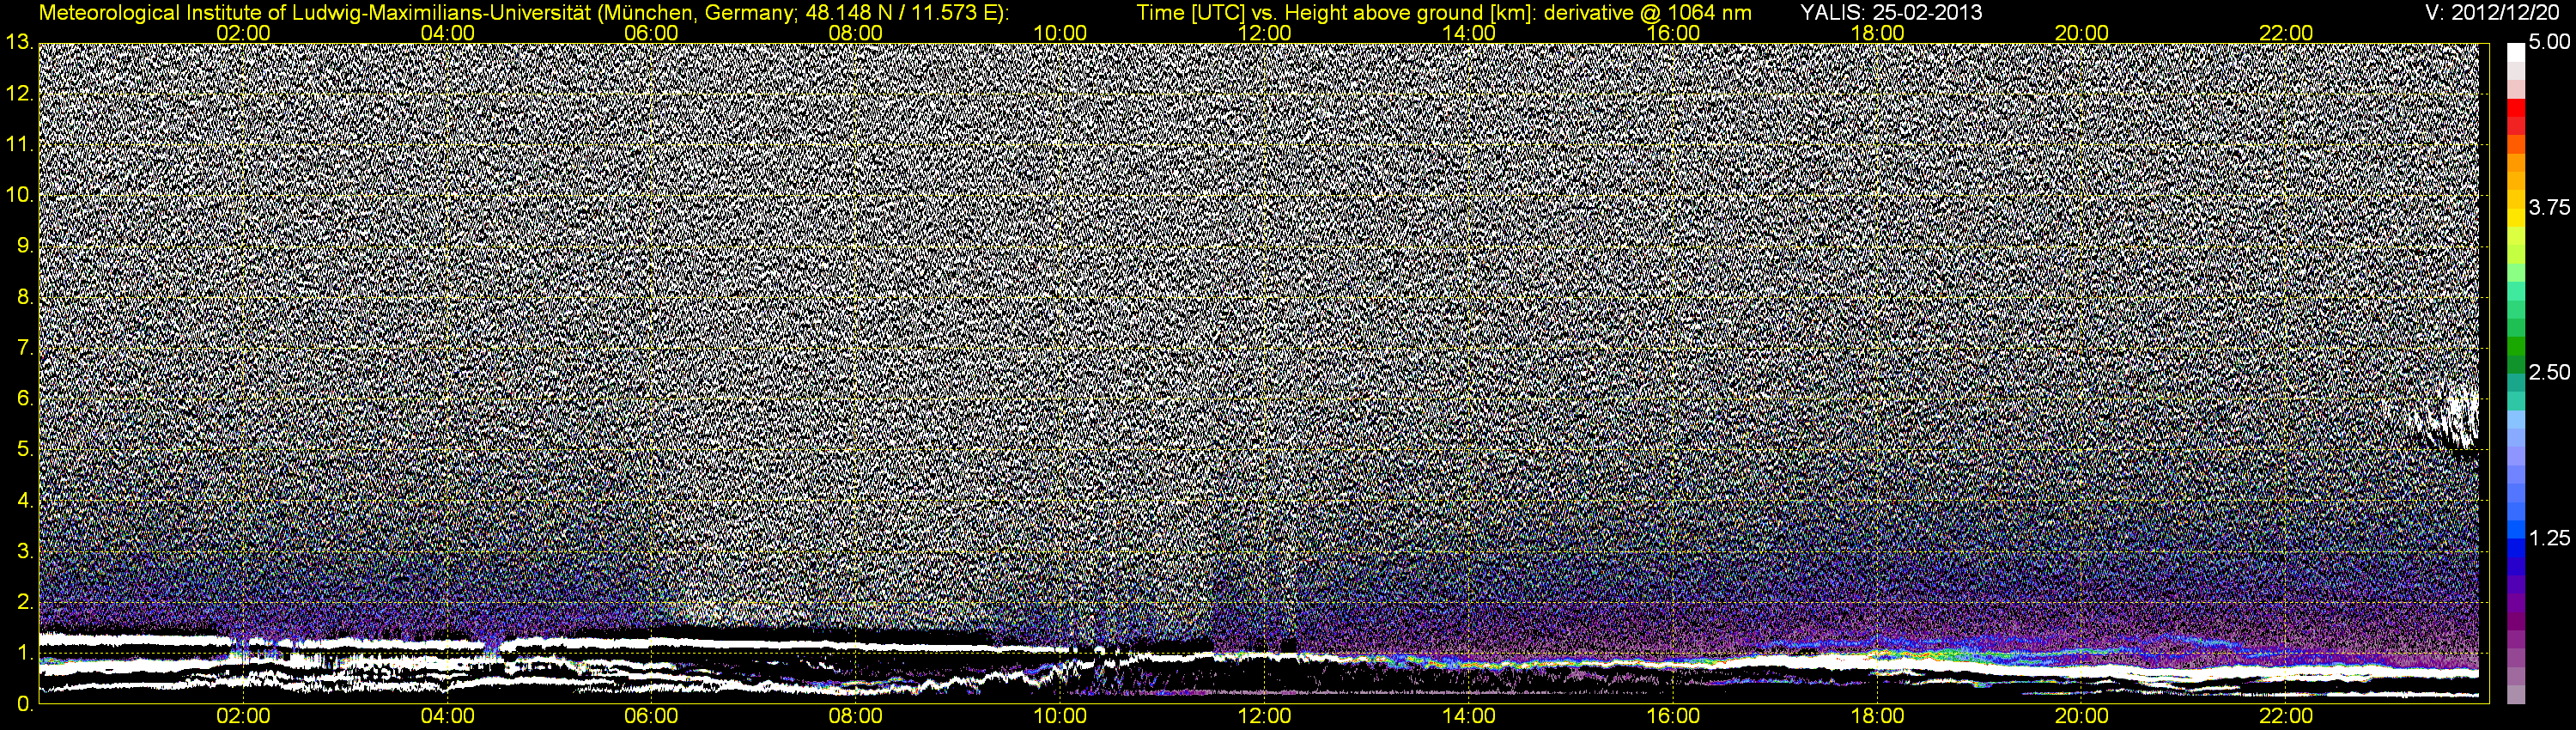Screen dimensions: 2576x730
Task: Click the 04:00 label on the top time axis
Action: (x=447, y=33)
